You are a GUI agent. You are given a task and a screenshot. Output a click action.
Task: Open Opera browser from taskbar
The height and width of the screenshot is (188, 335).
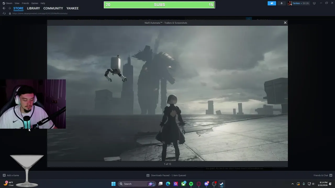click(x=199, y=184)
